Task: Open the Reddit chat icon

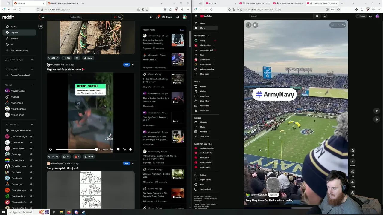Action: tap(157, 17)
